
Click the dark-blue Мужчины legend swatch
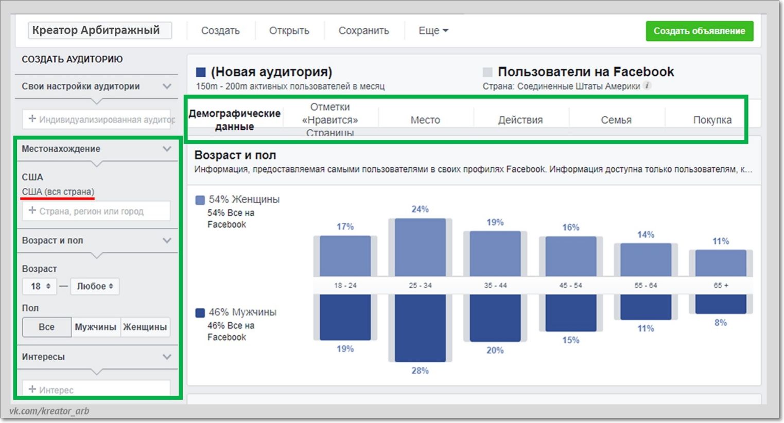point(200,313)
